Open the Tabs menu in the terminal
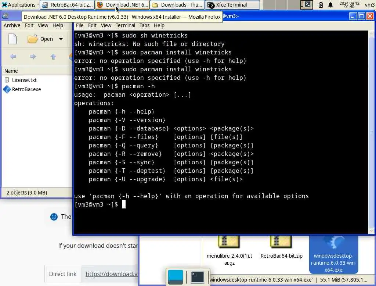This screenshot has height=286, width=376. click(144, 25)
